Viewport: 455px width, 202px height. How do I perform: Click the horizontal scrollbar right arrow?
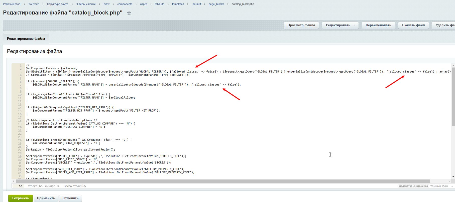point(449,181)
